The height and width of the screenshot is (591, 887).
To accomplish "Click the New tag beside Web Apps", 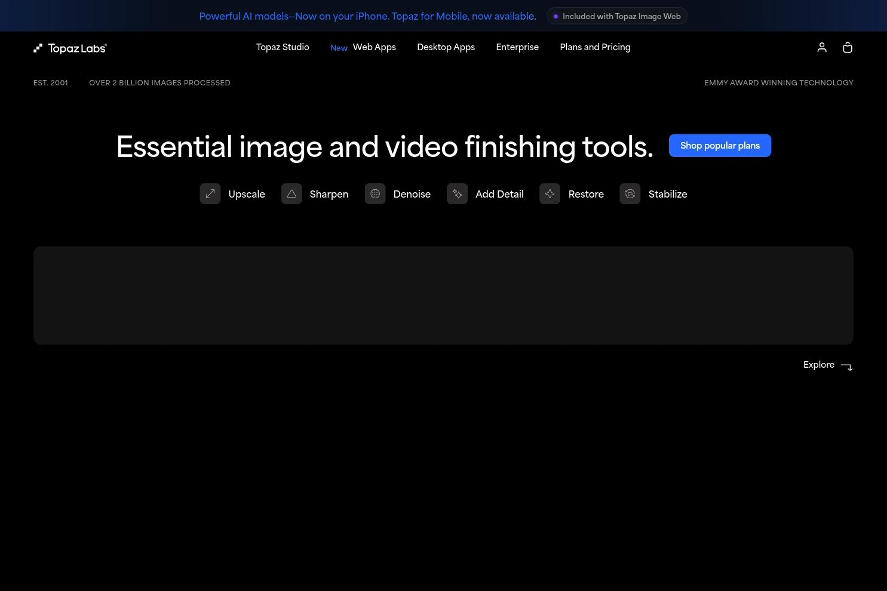I will coord(339,48).
